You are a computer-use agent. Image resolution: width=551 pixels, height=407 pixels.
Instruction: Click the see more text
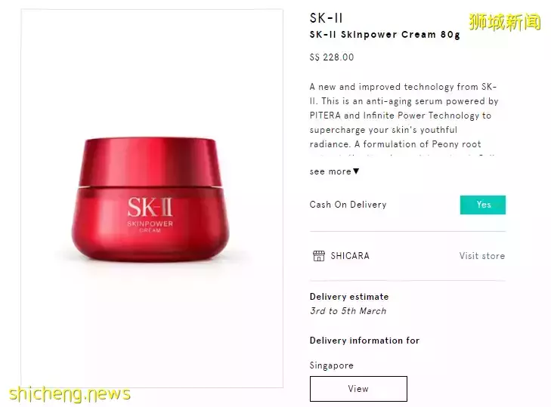pos(330,171)
